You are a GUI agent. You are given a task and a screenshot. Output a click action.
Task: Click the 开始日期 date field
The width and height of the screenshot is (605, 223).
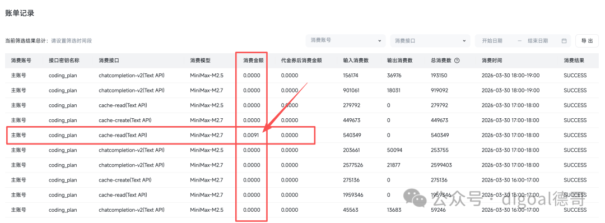492,40
